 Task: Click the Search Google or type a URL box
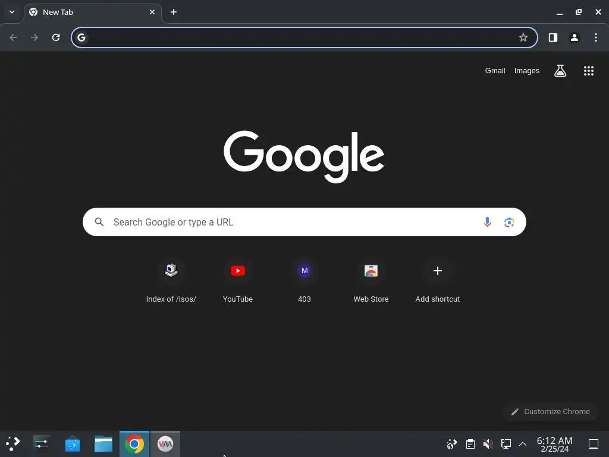(304, 222)
